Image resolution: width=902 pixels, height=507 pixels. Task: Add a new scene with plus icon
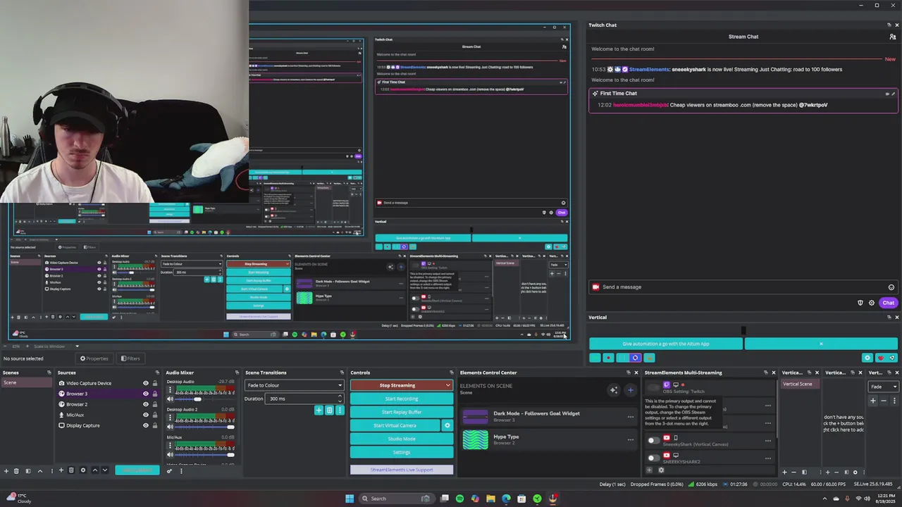(x=6, y=470)
